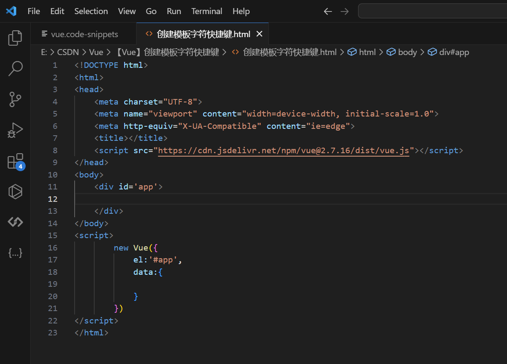Image resolution: width=507 pixels, height=364 pixels.
Task: Open the Explorer view in the activity bar
Action: pyautogui.click(x=15, y=38)
